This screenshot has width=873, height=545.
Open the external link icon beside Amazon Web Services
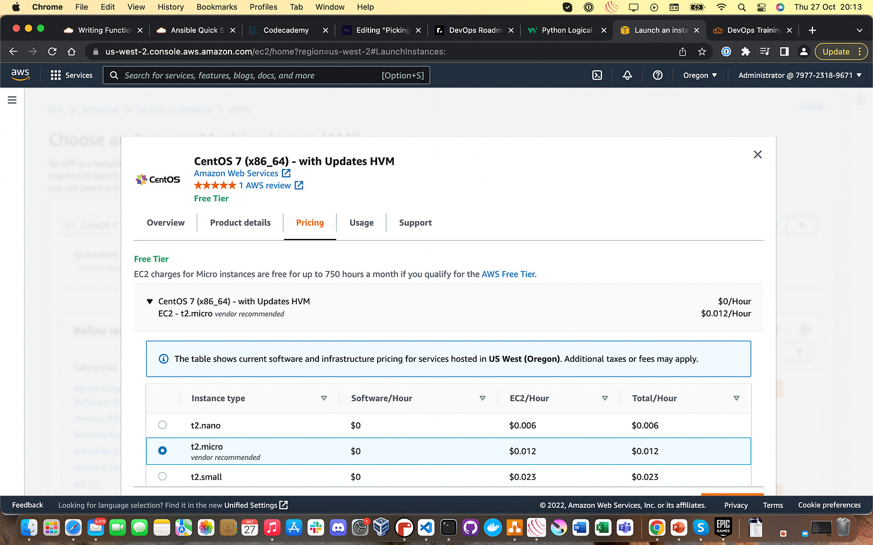coord(287,173)
